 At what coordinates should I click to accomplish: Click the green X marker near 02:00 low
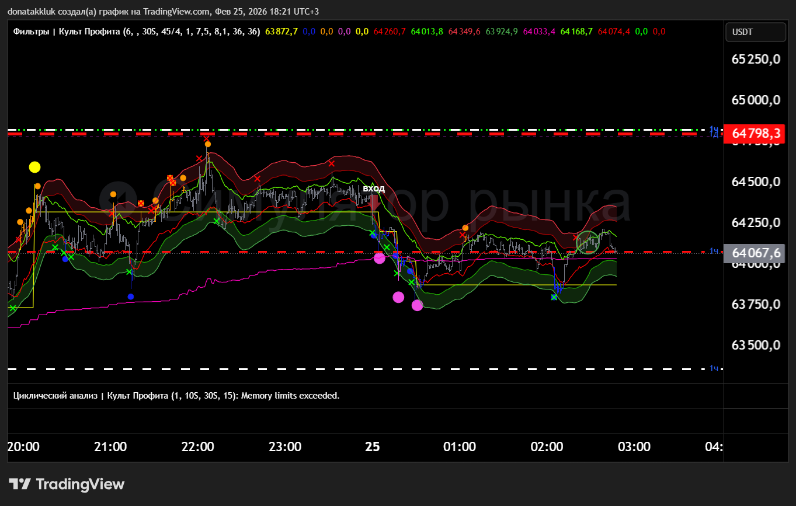coord(554,297)
